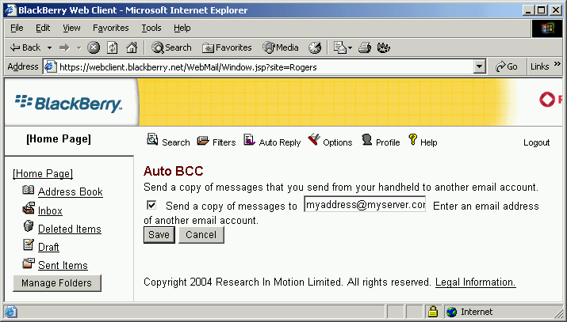This screenshot has width=567, height=322.
Task: Click the History icon in toolbar
Action: [x=315, y=47]
